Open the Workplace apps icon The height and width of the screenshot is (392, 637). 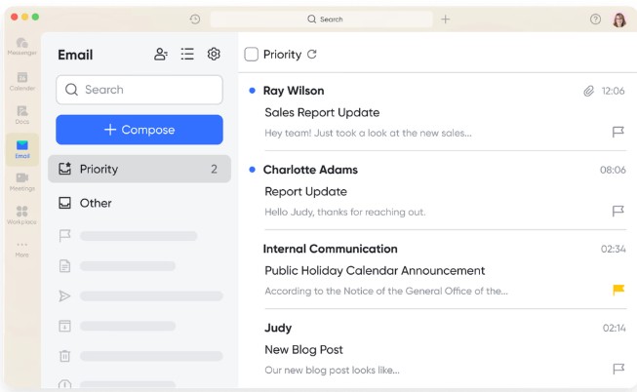coord(21,215)
